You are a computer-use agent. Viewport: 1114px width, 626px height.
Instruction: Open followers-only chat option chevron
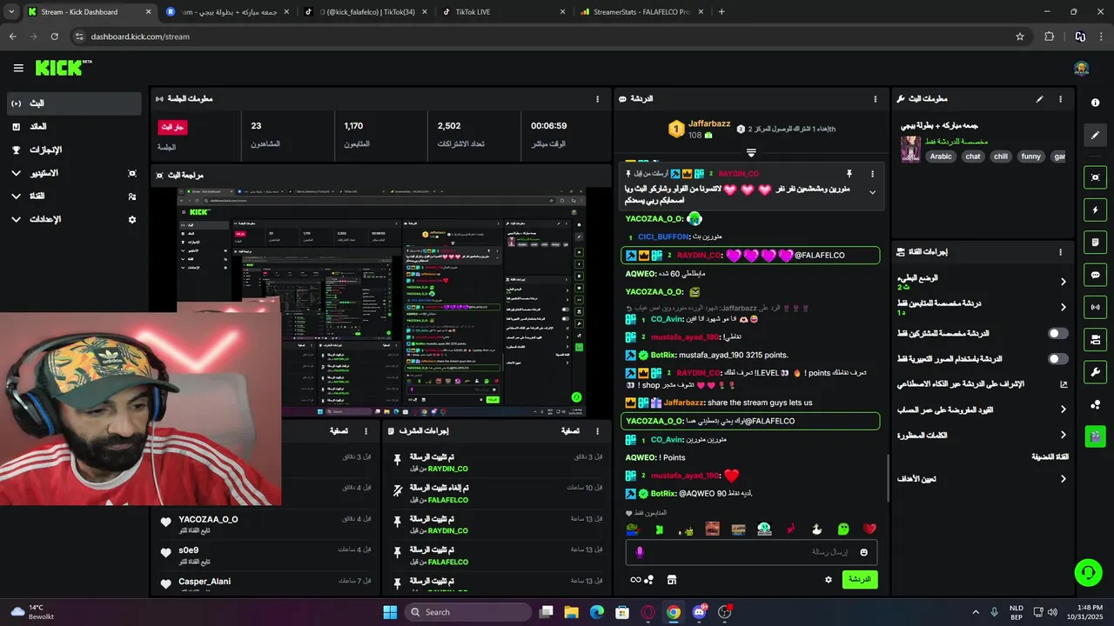(x=1063, y=307)
